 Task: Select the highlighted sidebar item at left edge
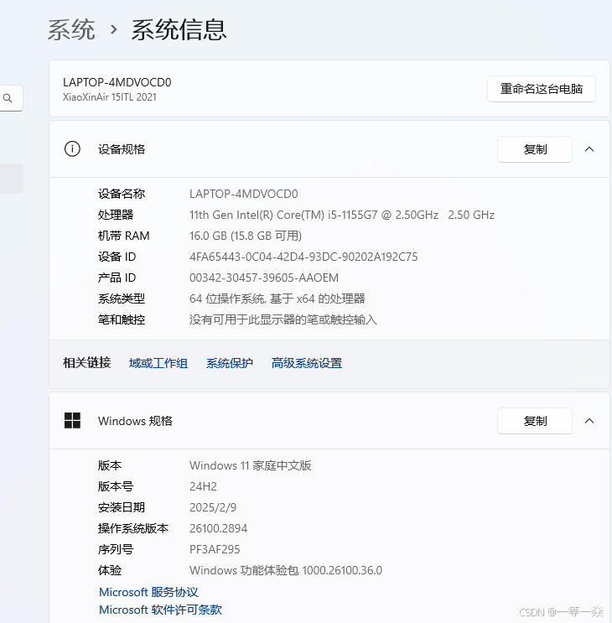click(12, 179)
